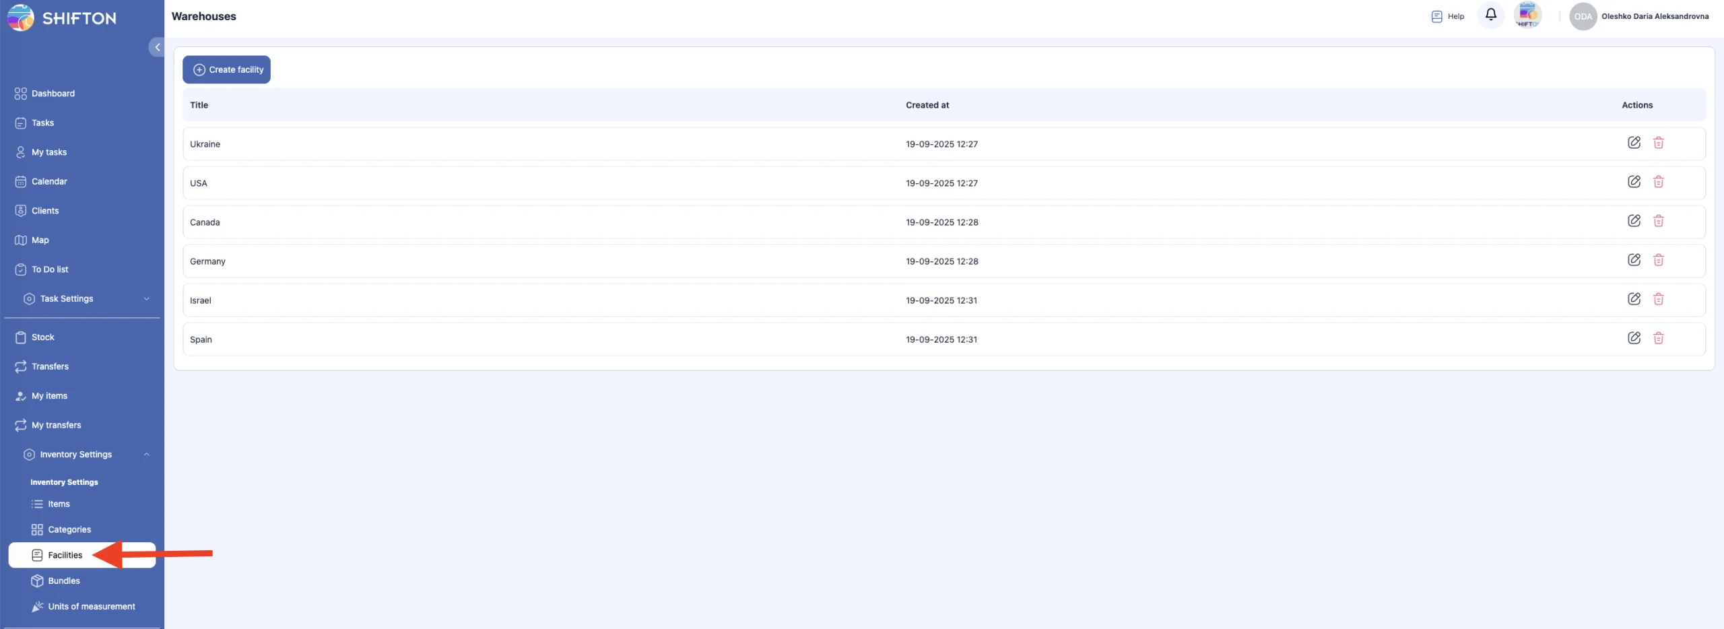Click the company logo thumbnail in the header
This screenshot has width=1724, height=629.
1527,15
